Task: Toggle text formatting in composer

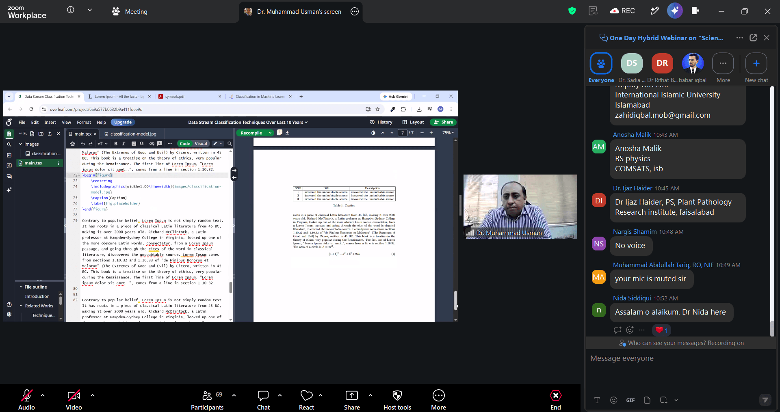Action: (597, 400)
